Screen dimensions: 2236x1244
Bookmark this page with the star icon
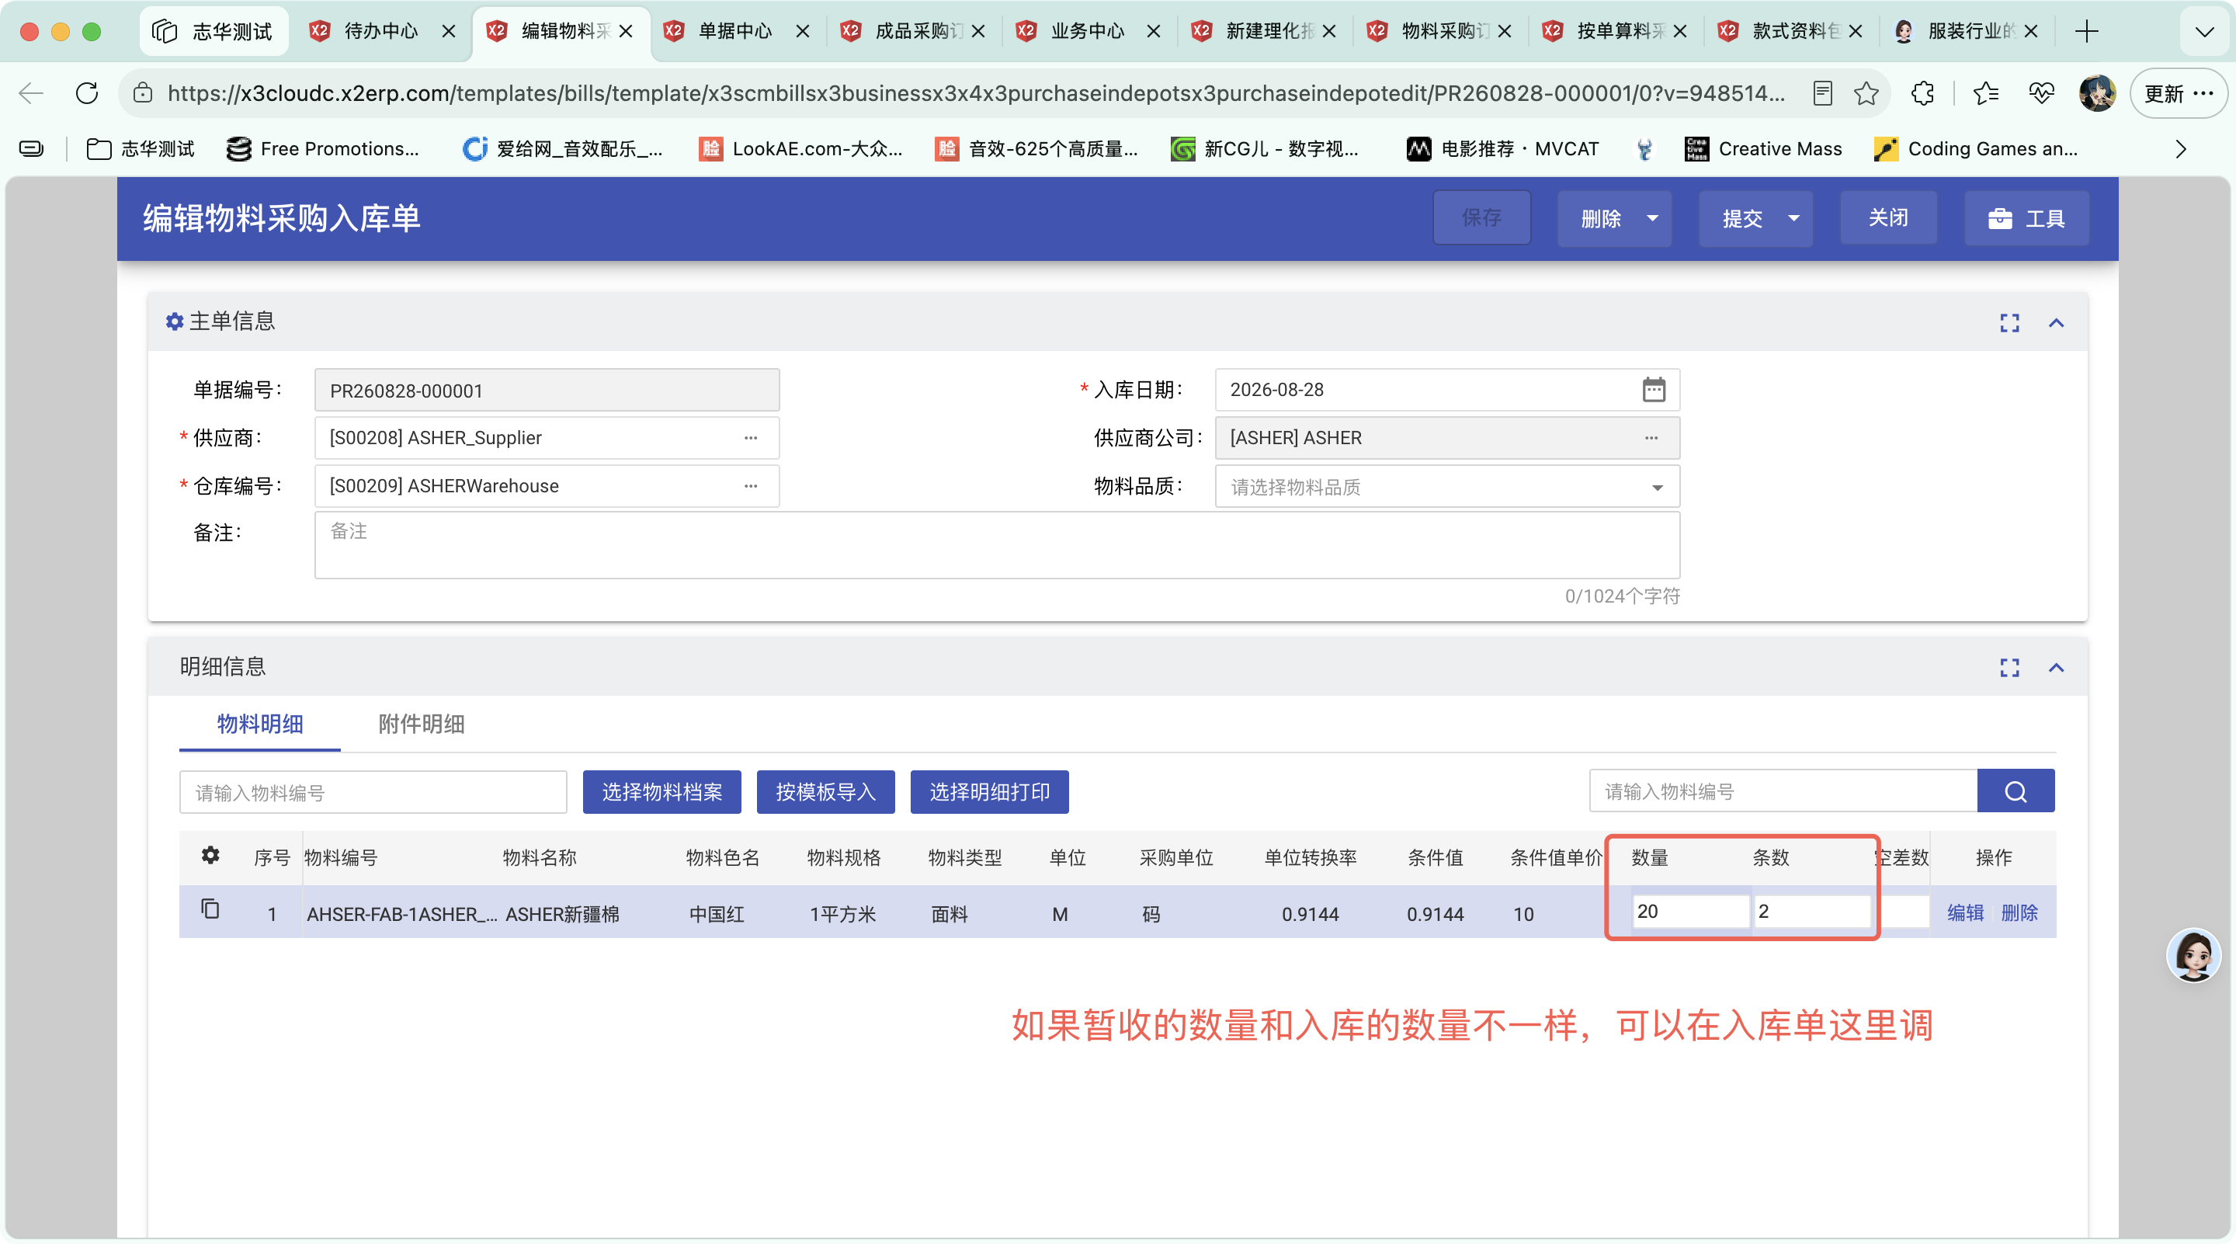1866,93
